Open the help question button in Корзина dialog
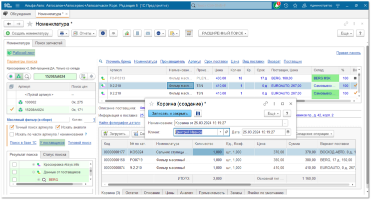 point(287,113)
